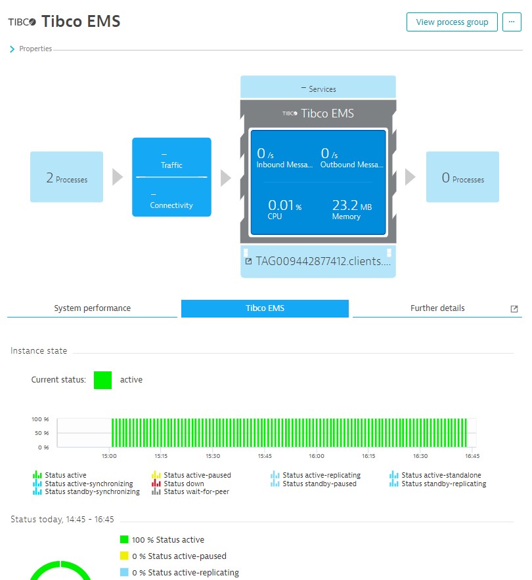The height and width of the screenshot is (580, 532).
Task: Click the 16:15 time axis label
Action: pos(368,456)
